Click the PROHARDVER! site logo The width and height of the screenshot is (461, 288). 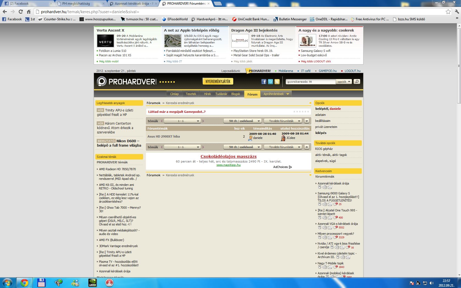pyautogui.click(x=127, y=81)
